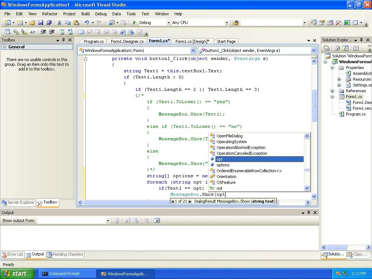Toggle auto-hide pin on Output panel
Screen dimensions: 372x279
(x=308, y=212)
